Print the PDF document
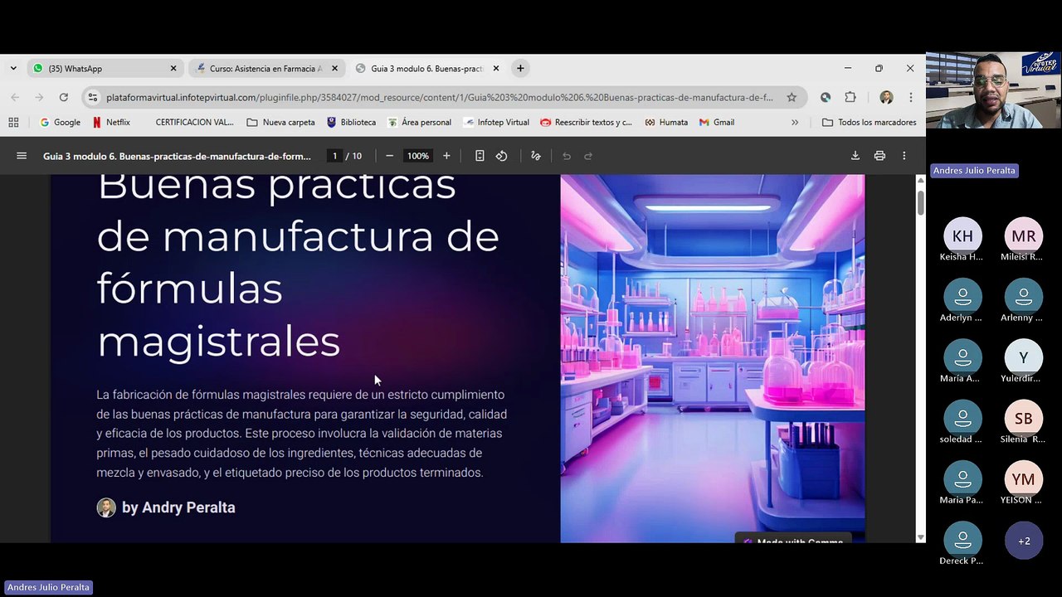The height and width of the screenshot is (597, 1062). 879,156
